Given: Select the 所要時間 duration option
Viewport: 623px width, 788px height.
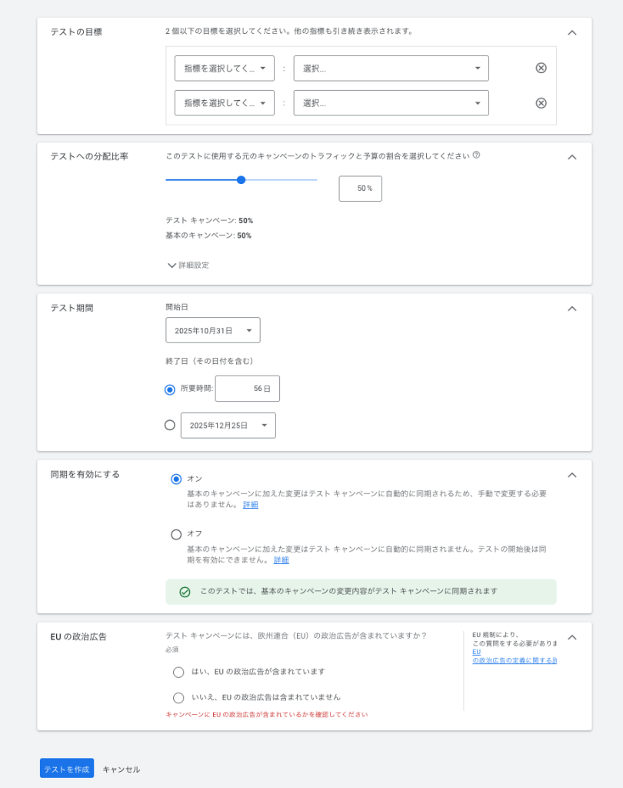Looking at the screenshot, I should 168,389.
